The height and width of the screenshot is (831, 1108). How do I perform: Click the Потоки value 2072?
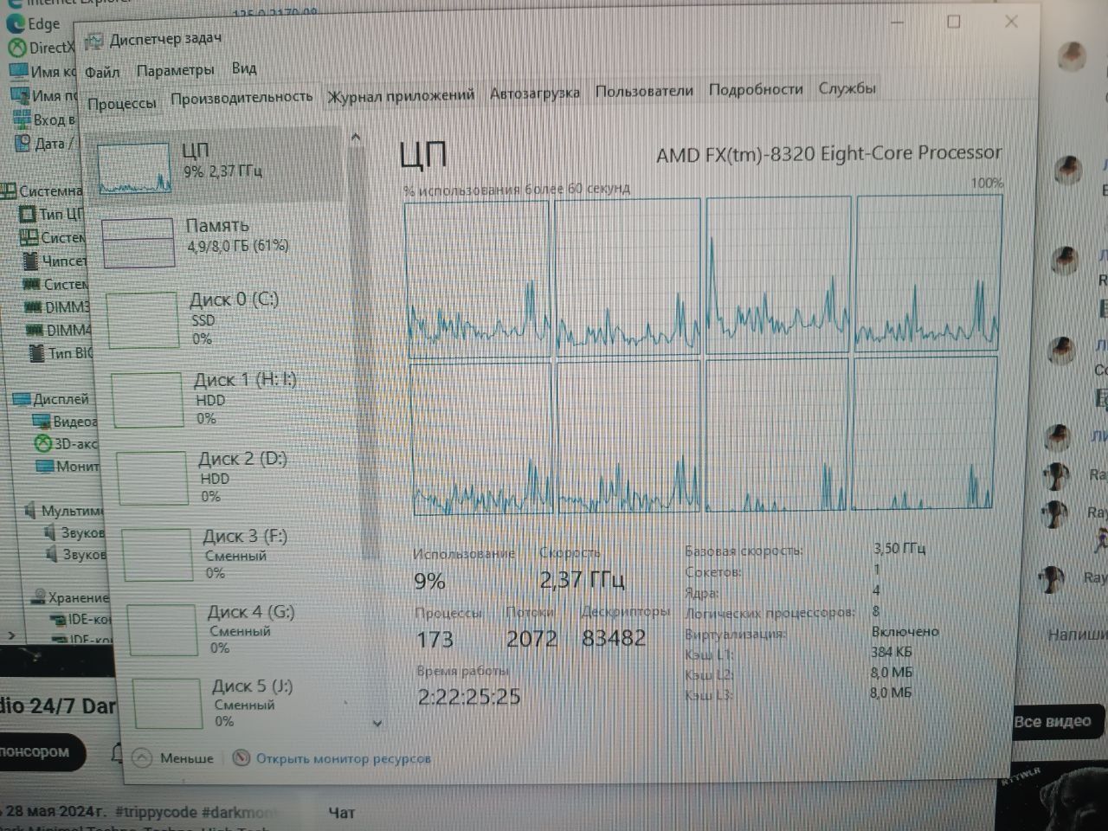pyautogui.click(x=531, y=639)
